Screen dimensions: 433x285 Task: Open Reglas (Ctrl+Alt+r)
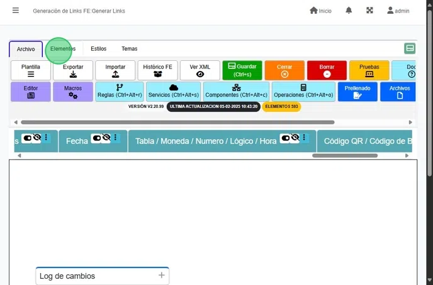(x=120, y=92)
